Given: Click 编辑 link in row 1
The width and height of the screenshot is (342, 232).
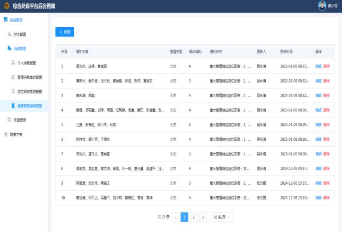Looking at the screenshot, I should [x=318, y=66].
